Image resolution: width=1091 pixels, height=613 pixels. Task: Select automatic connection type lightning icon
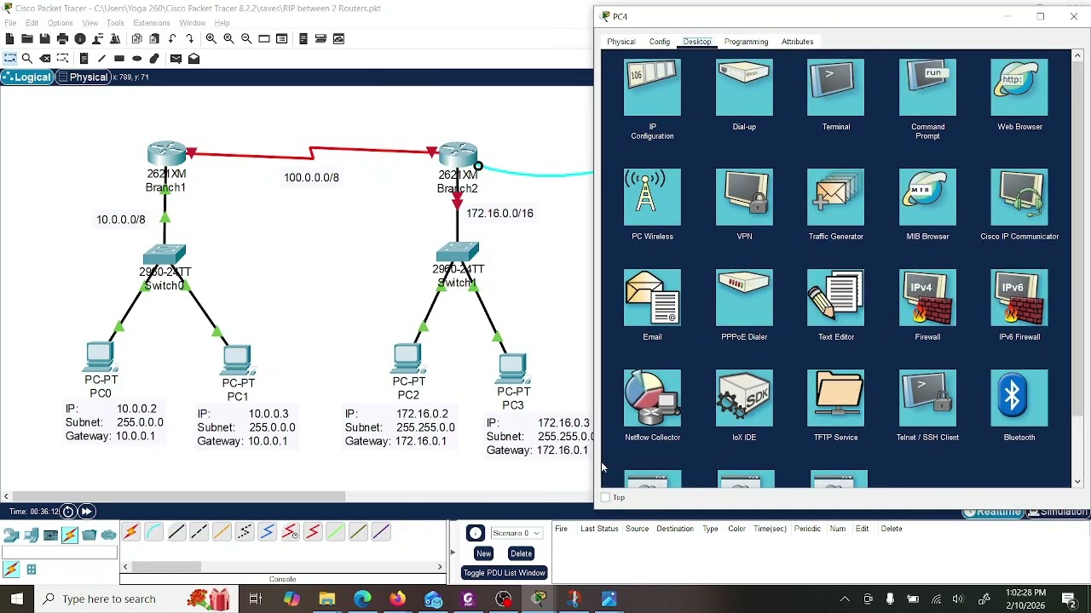pyautogui.click(x=130, y=532)
